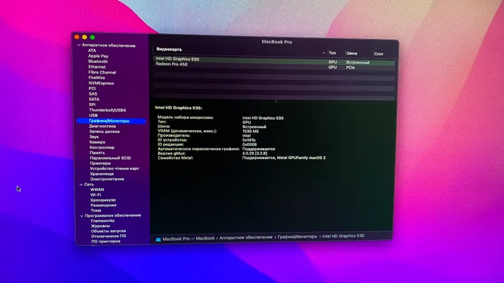Click Аппаратное обеспечение in the path bar

[246, 238]
